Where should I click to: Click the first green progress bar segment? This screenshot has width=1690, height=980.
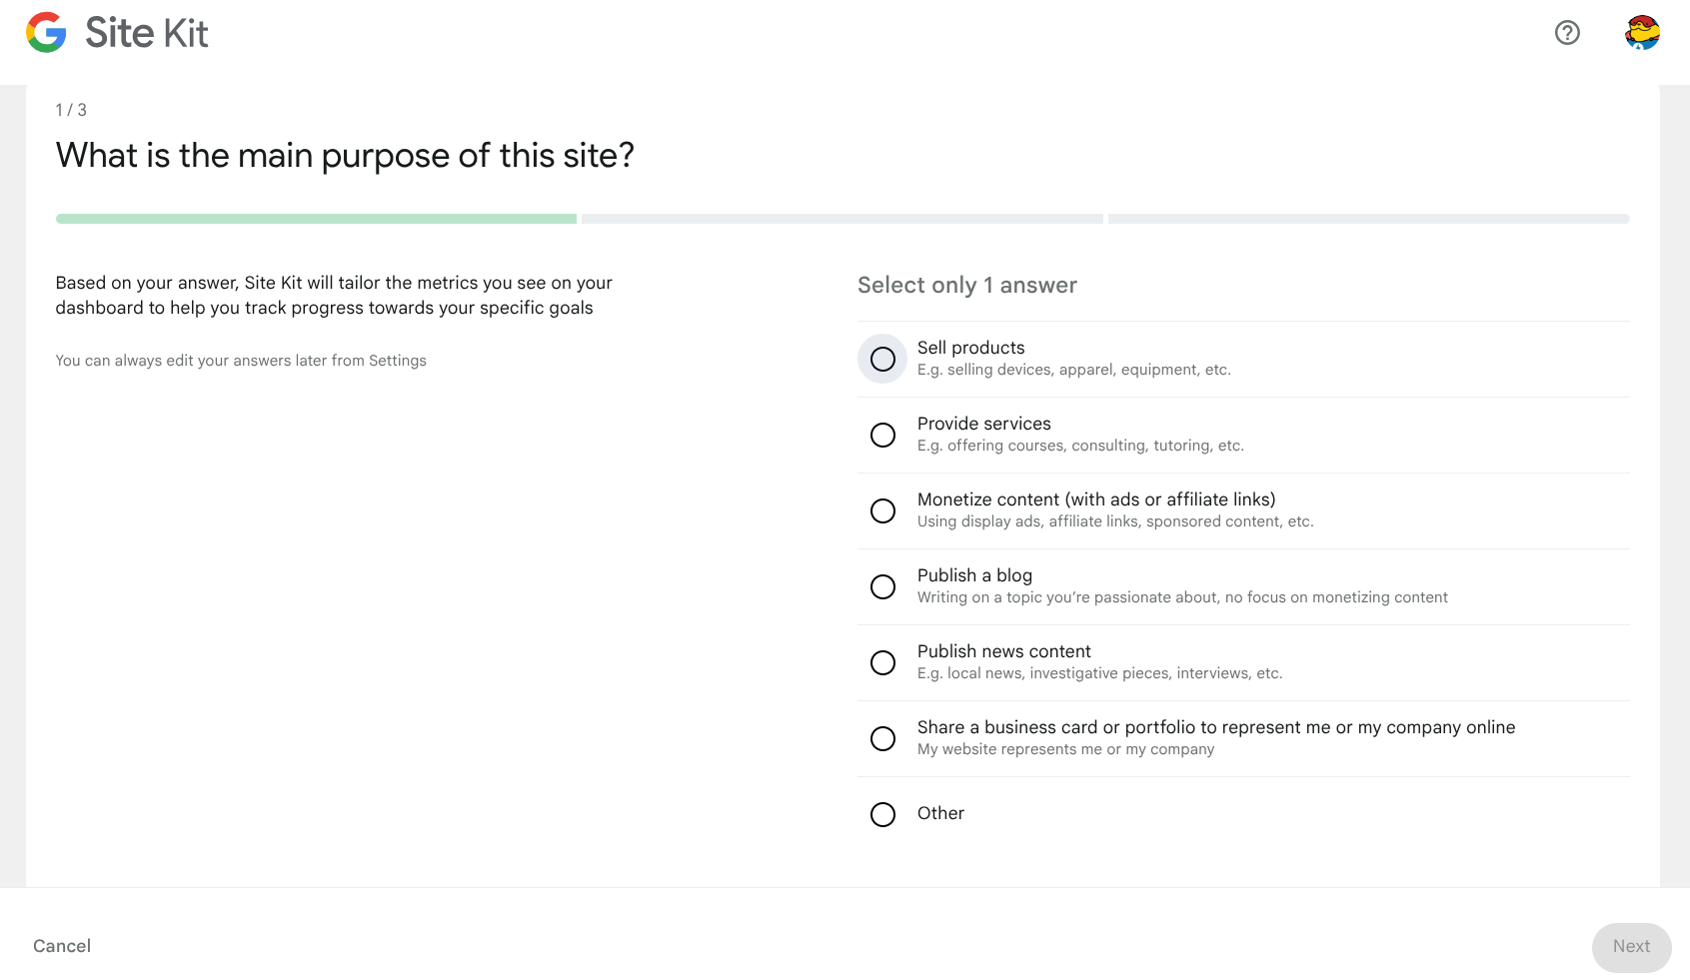[x=316, y=219]
